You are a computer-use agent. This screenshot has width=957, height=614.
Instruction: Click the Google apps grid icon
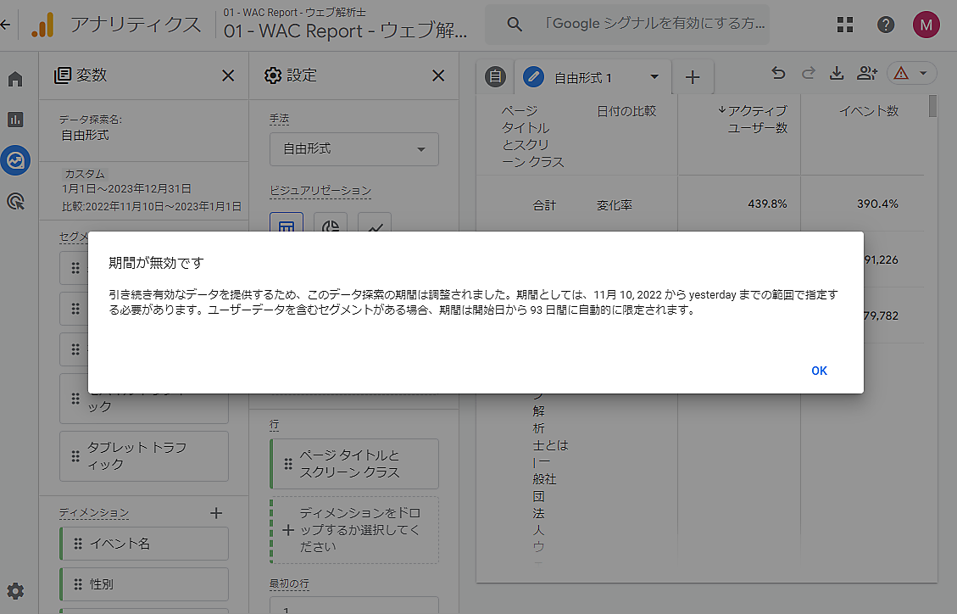(845, 25)
